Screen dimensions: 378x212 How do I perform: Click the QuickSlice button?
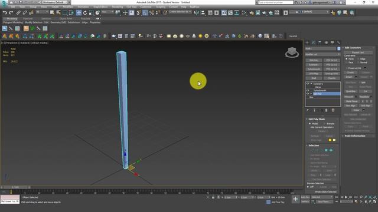tap(351, 91)
